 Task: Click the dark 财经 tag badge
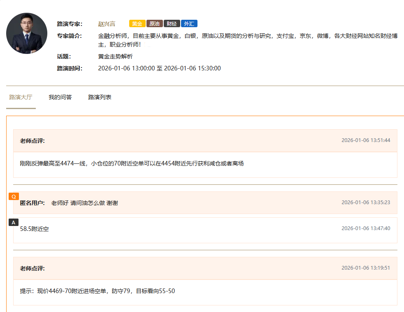172,23
